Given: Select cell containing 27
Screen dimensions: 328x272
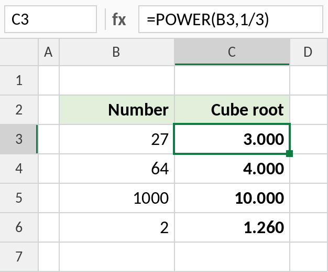Looking at the screenshot, I should click(117, 139).
